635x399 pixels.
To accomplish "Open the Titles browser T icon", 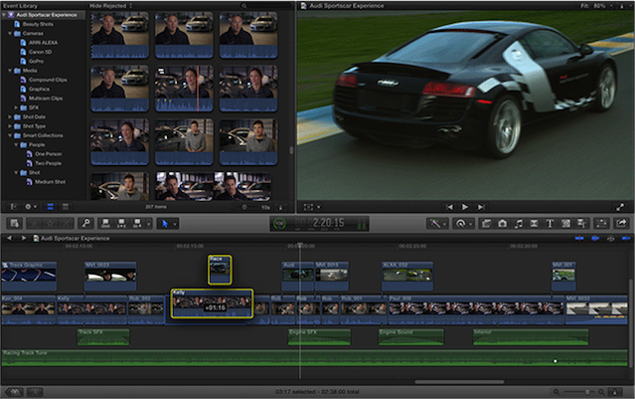I will tap(550, 224).
